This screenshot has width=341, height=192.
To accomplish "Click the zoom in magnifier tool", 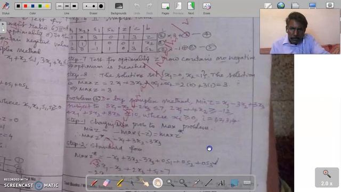I will (x=170, y=183).
